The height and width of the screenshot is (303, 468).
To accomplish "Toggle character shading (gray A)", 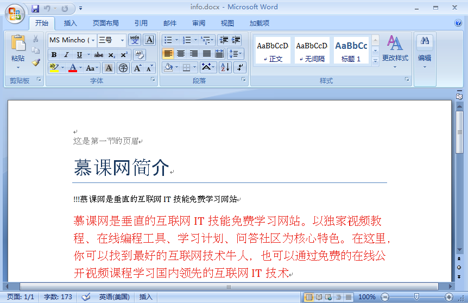I will click(x=109, y=68).
